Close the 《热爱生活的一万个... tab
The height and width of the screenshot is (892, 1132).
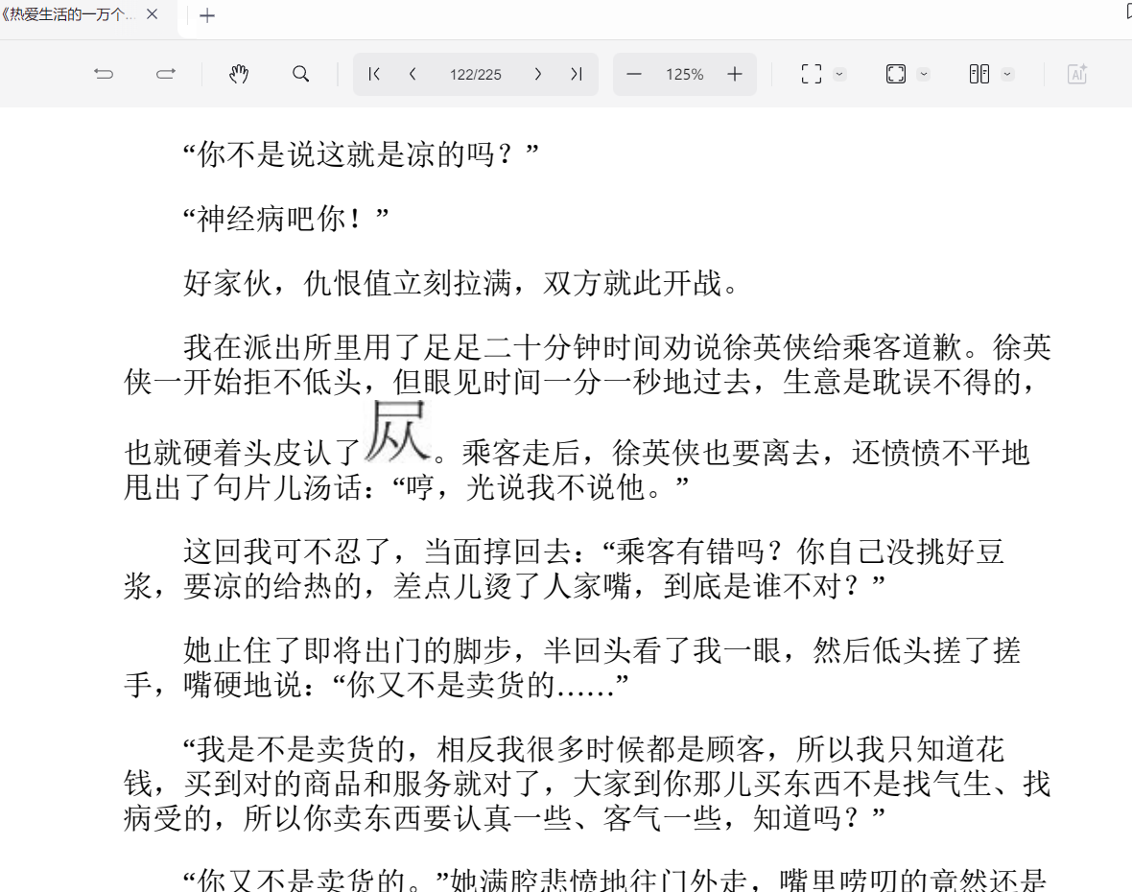[x=152, y=14]
